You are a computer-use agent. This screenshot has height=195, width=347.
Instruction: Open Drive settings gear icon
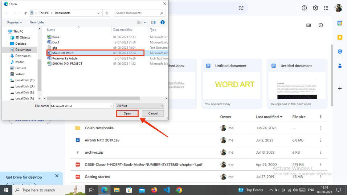[x=315, y=8]
